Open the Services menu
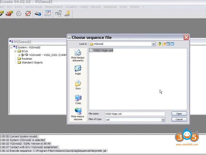The image size is (206, 155). click(96, 7)
